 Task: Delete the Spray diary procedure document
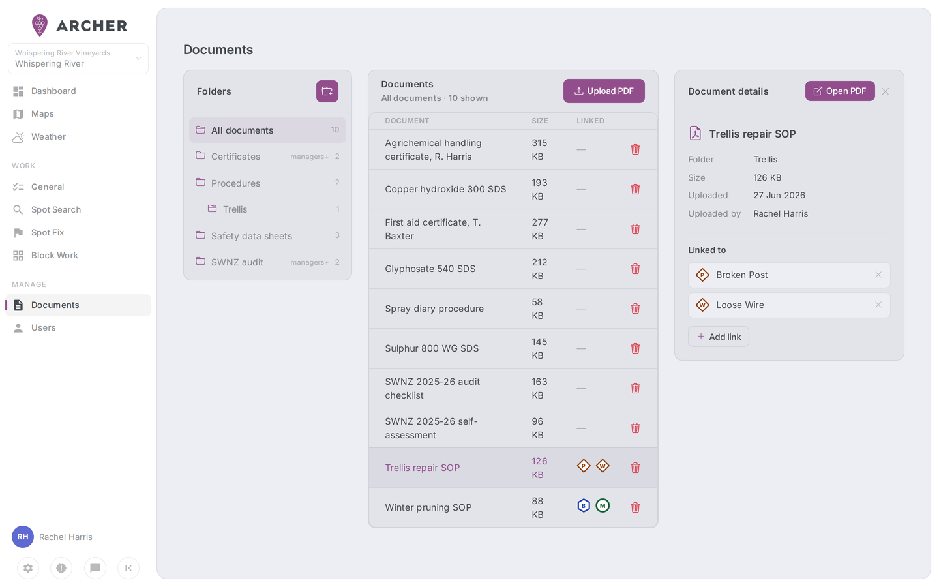tap(635, 309)
